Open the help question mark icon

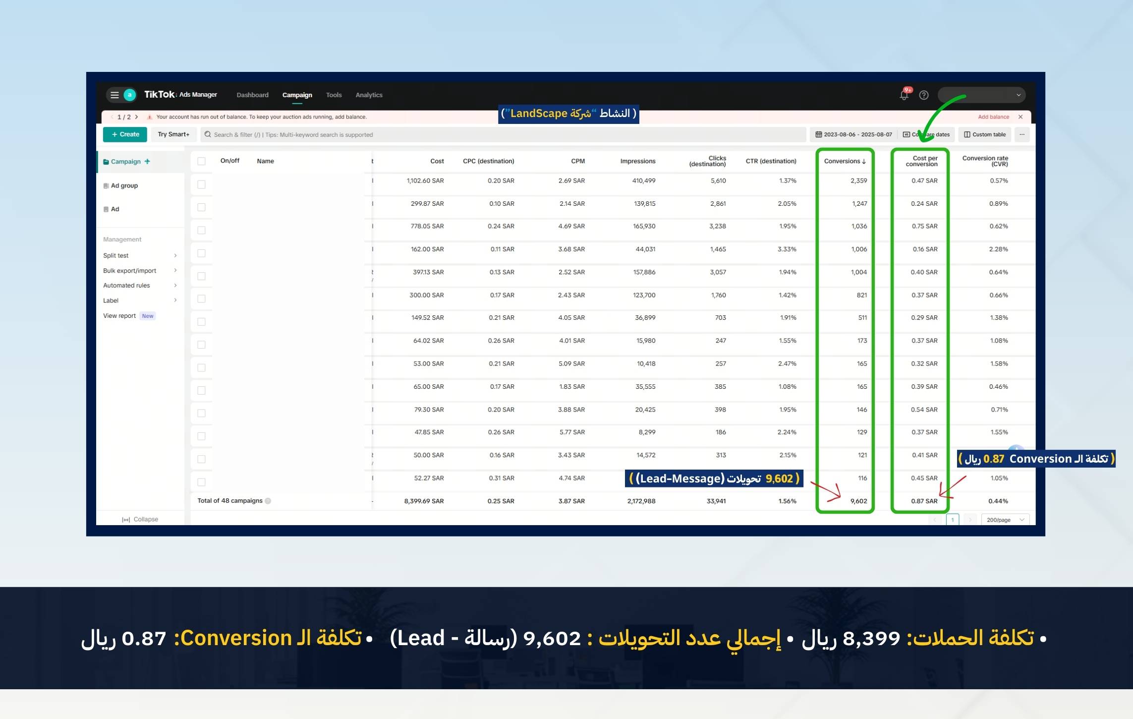(924, 95)
